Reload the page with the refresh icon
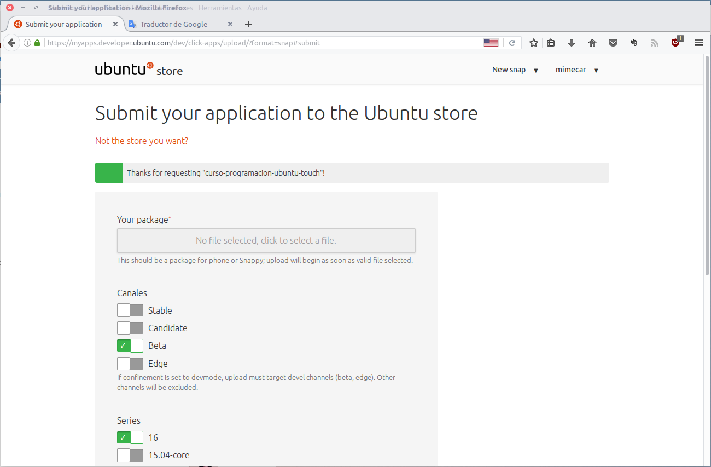Image resolution: width=711 pixels, height=467 pixels. (x=512, y=43)
